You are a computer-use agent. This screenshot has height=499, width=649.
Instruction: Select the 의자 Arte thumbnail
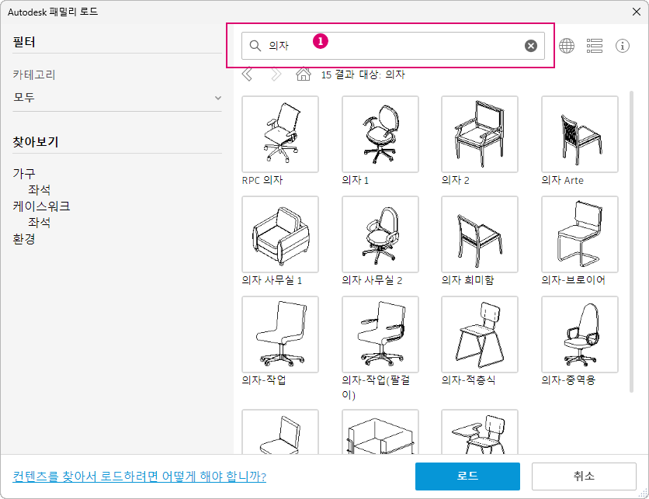[x=580, y=134]
